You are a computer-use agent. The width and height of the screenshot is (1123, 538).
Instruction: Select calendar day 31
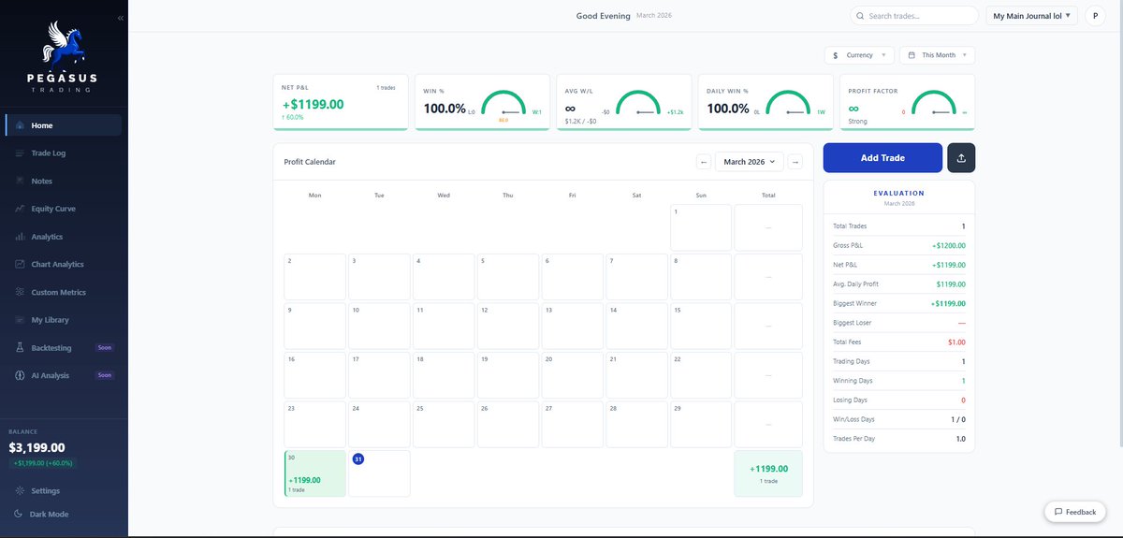click(379, 473)
